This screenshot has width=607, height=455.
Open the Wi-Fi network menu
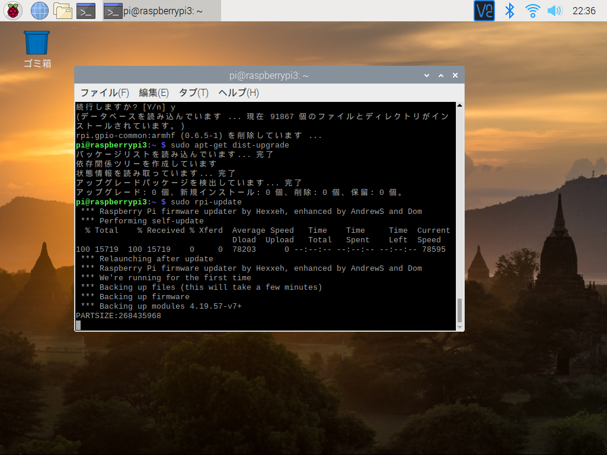[532, 11]
